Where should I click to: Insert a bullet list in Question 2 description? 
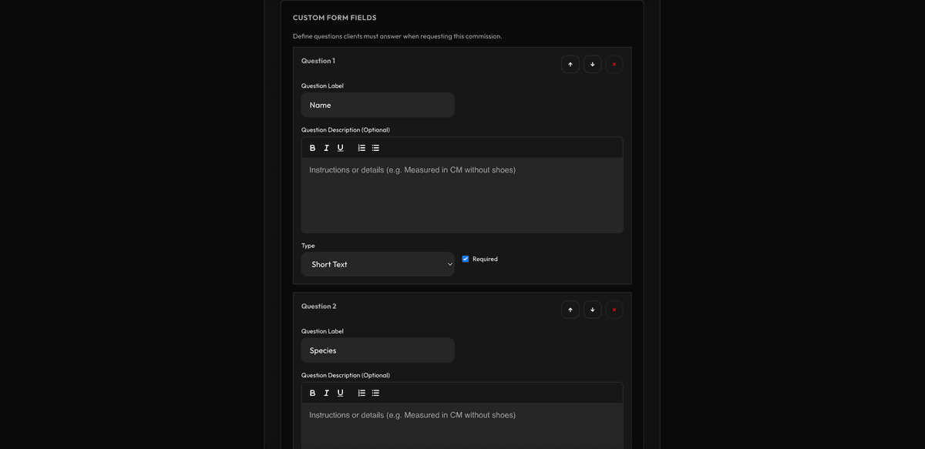click(375, 392)
